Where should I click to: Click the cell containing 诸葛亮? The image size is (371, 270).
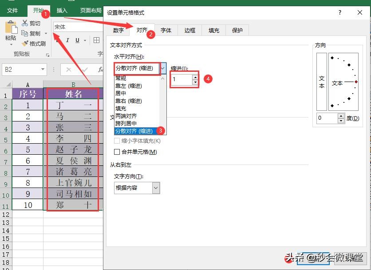[73, 172]
